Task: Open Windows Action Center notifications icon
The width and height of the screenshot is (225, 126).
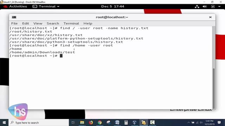Action: click(219, 122)
